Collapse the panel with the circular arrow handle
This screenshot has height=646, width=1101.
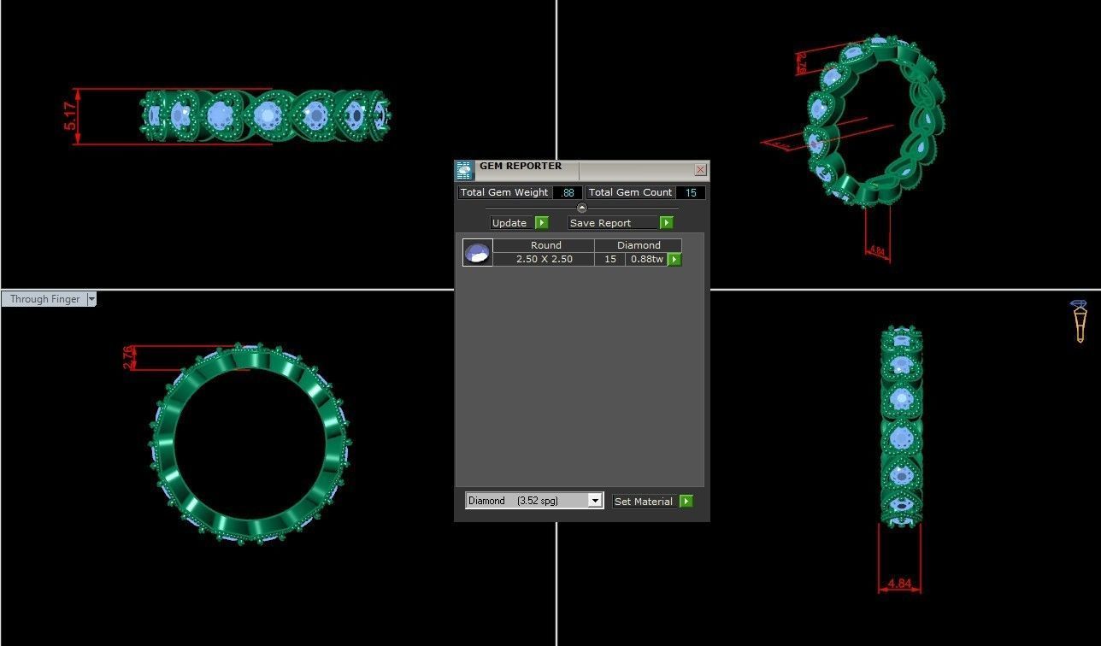(x=582, y=208)
